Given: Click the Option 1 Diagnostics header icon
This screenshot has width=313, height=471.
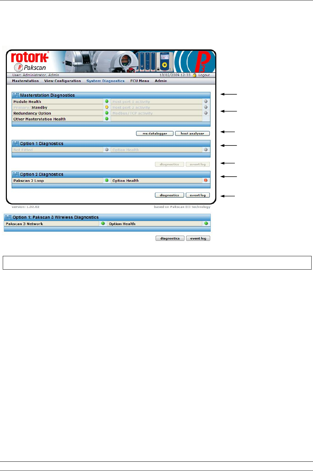Looking at the screenshot, I should [x=16, y=143].
